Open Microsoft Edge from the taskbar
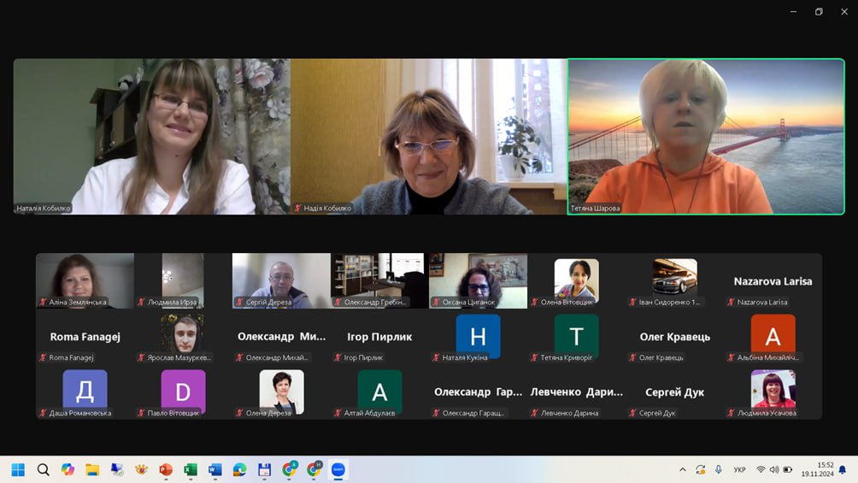 [x=239, y=470]
